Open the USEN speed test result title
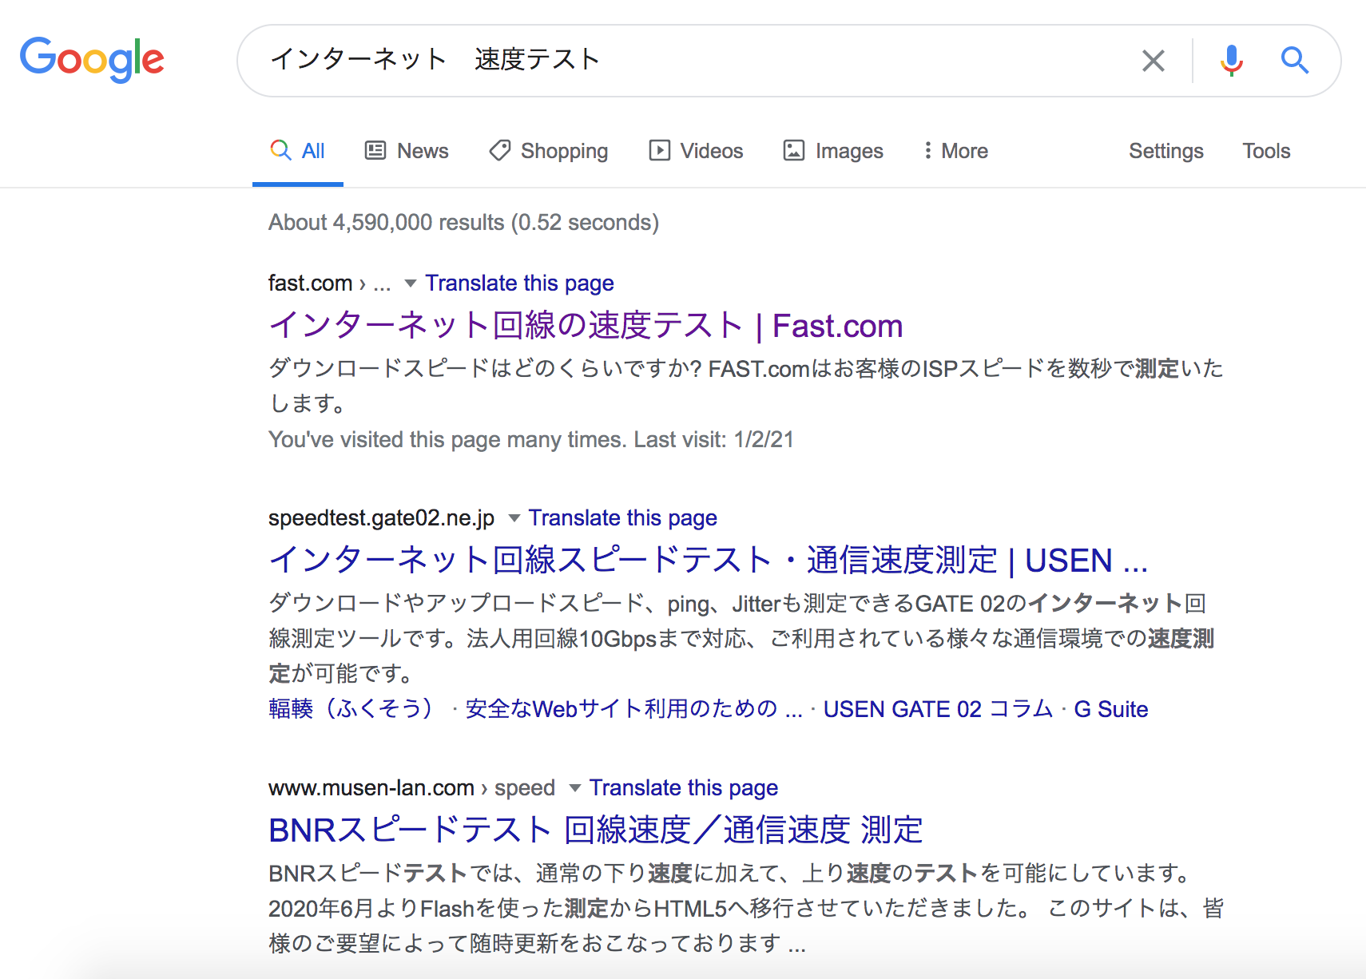This screenshot has height=979, width=1366. (x=707, y=561)
